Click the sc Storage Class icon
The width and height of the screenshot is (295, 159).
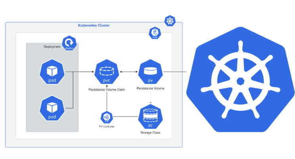[150, 116]
